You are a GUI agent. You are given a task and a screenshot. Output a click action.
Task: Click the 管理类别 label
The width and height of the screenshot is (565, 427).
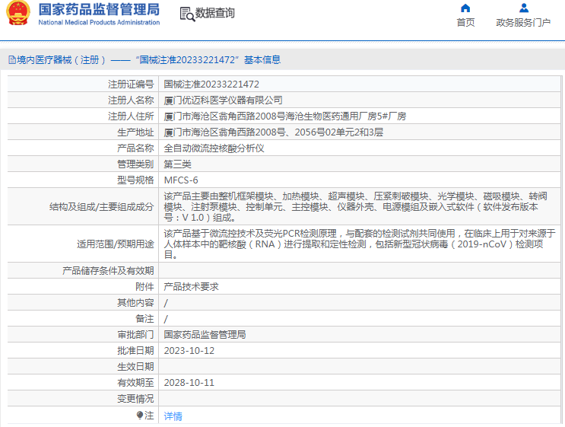[136, 164]
